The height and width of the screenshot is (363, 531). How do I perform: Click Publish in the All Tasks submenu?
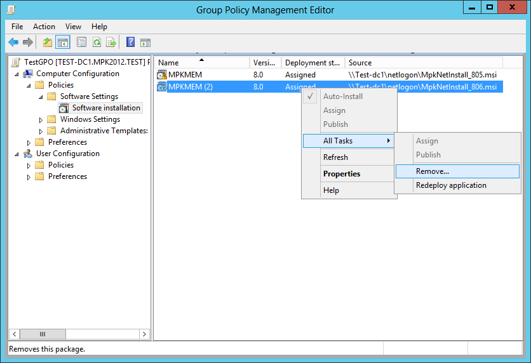point(457,155)
